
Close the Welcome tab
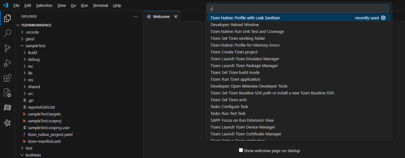176,17
